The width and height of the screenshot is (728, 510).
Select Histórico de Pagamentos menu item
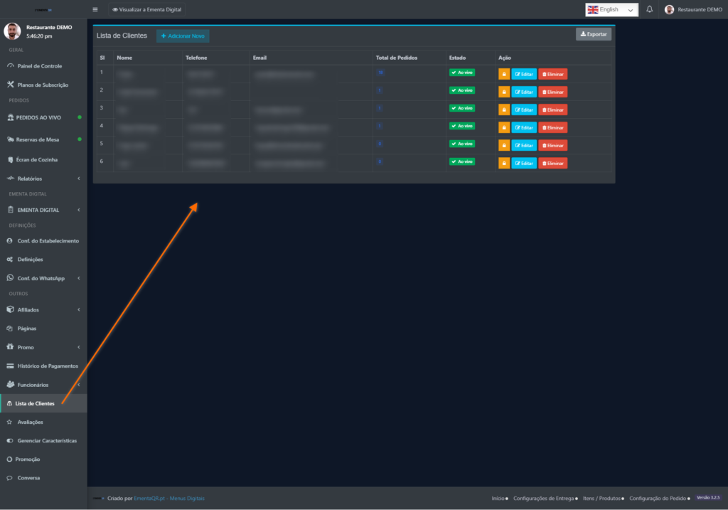pos(47,366)
